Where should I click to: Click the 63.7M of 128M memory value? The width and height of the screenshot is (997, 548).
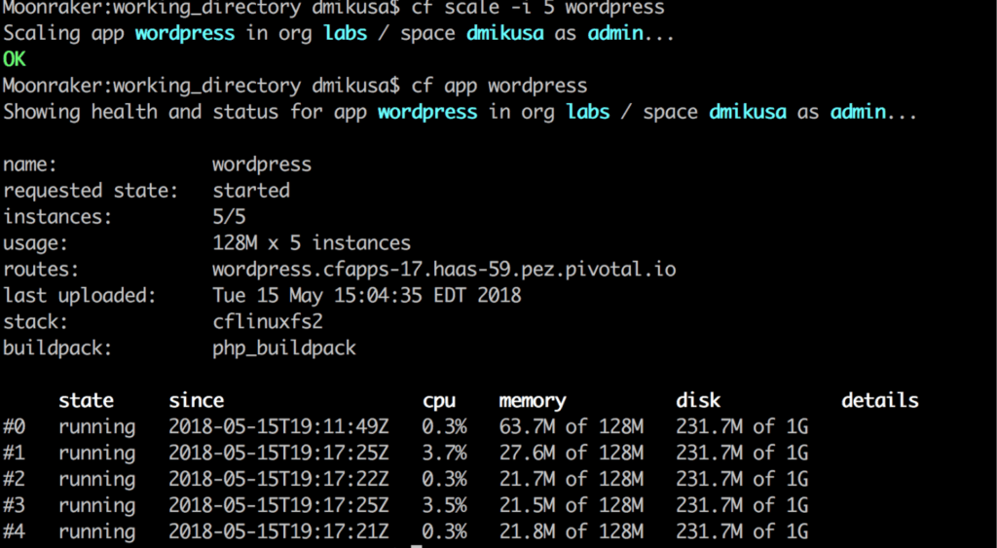coord(571,426)
